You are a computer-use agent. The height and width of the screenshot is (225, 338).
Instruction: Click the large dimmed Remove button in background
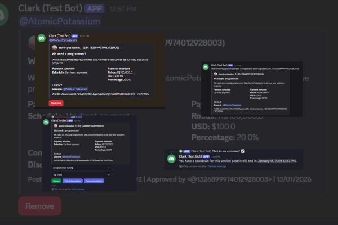click(39, 206)
